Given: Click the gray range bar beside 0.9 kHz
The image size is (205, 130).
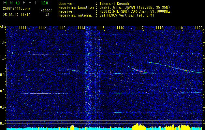Looking at the screenshot, I should [6, 75].
